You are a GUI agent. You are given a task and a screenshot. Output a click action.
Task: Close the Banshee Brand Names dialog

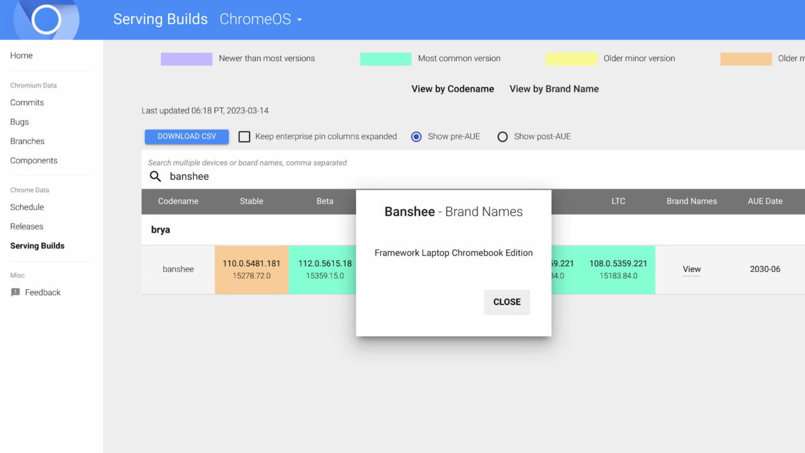507,302
